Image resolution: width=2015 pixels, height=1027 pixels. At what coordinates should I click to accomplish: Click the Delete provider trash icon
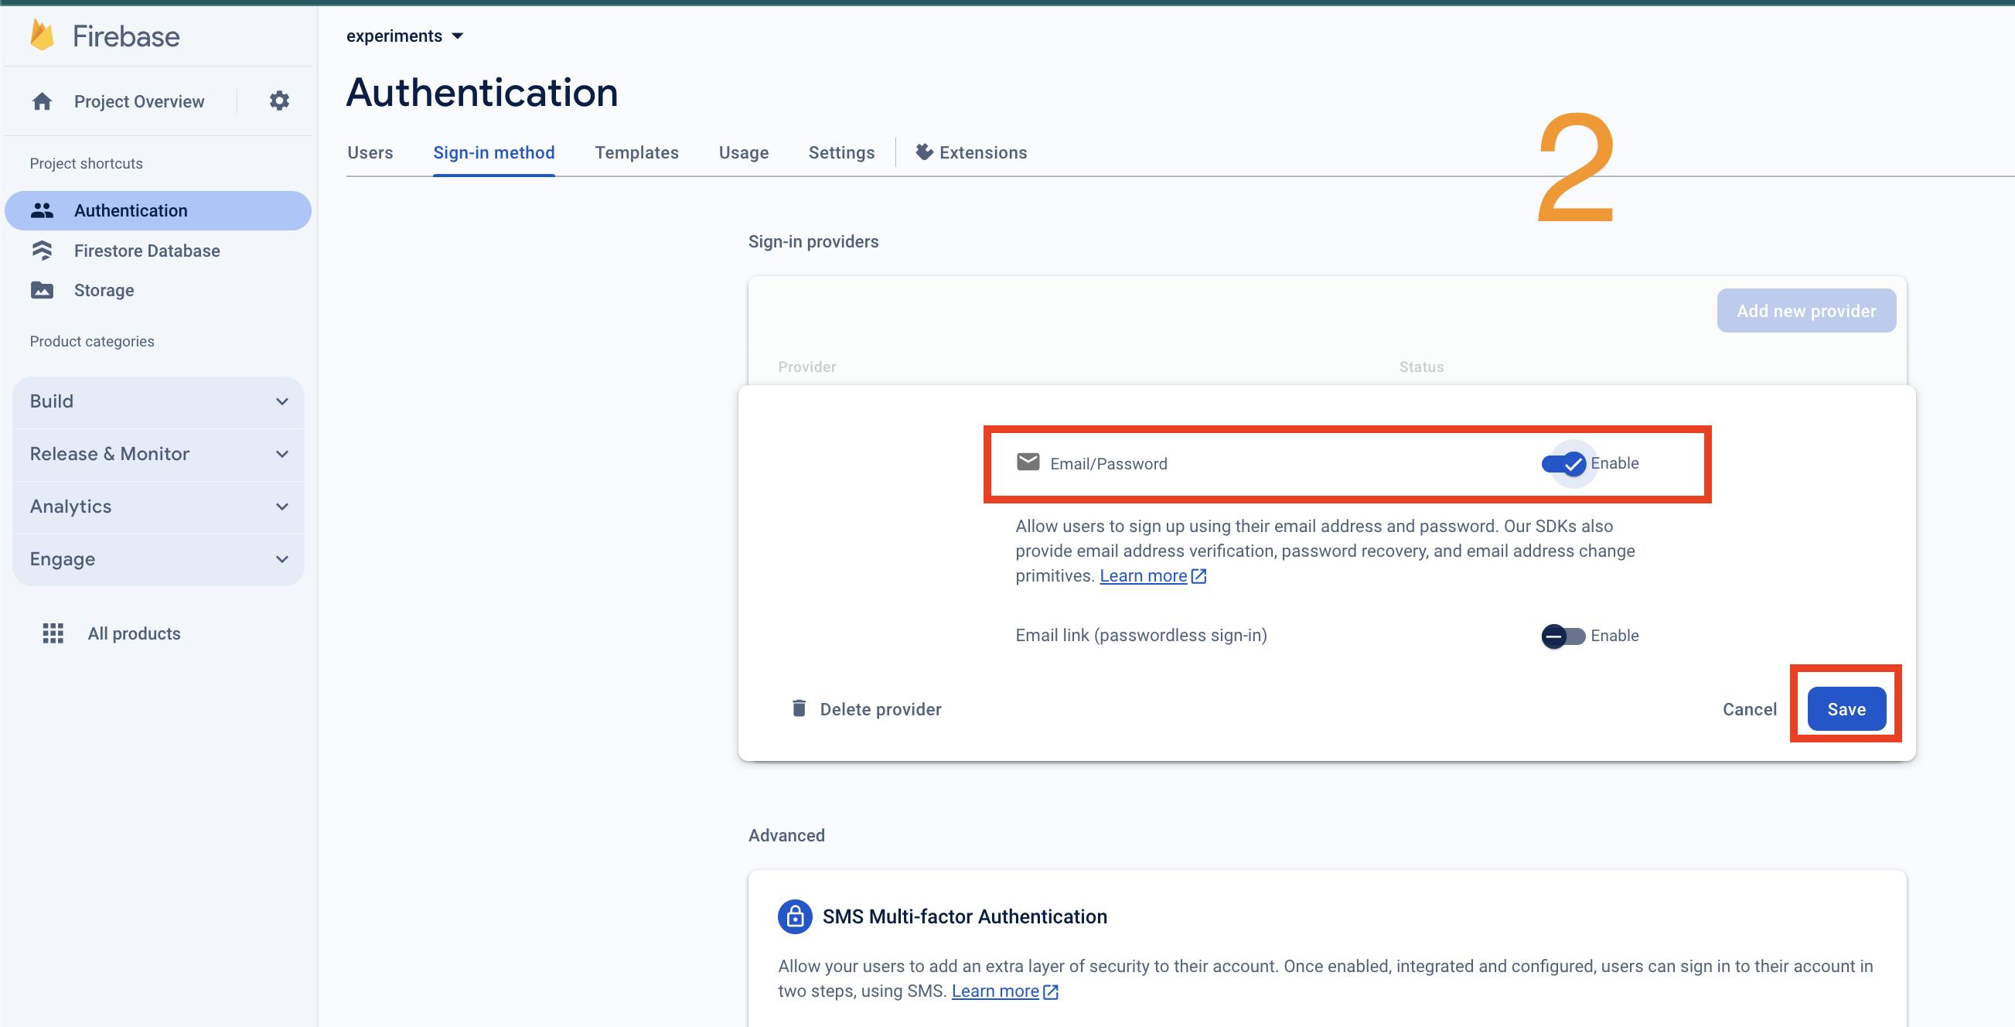[799, 708]
